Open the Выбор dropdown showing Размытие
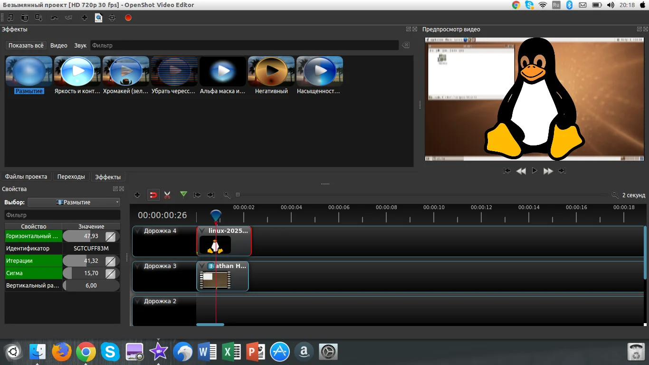 tap(74, 202)
